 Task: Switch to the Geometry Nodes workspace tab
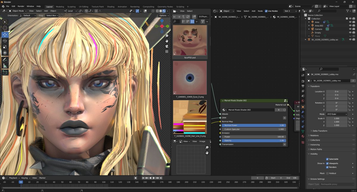pos(165,7)
